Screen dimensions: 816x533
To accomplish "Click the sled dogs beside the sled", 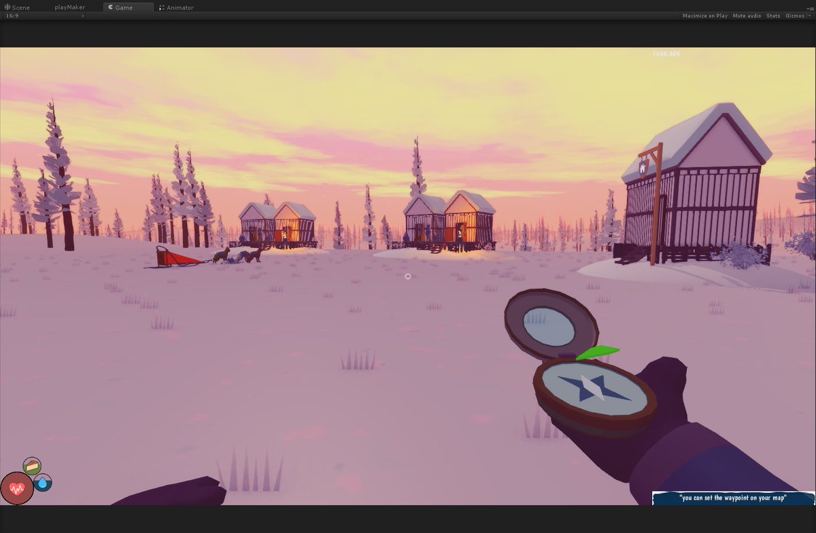I will [x=237, y=255].
